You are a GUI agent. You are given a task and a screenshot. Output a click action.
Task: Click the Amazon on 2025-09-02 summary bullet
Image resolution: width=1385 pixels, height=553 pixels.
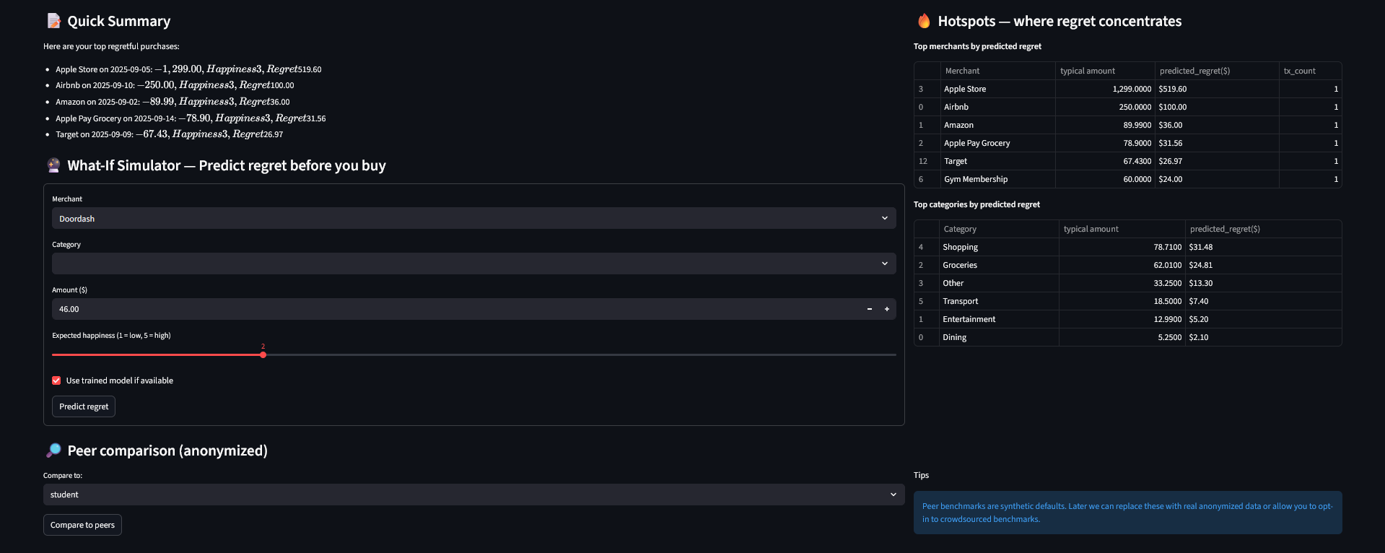point(172,102)
